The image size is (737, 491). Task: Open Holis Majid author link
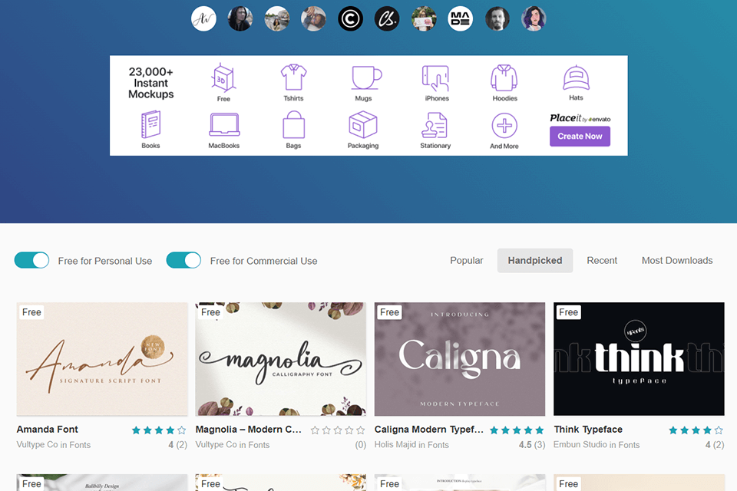tap(395, 444)
